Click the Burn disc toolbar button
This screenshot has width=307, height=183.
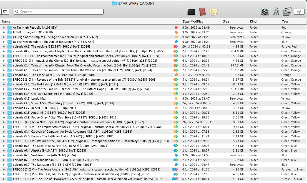pos(299,12)
